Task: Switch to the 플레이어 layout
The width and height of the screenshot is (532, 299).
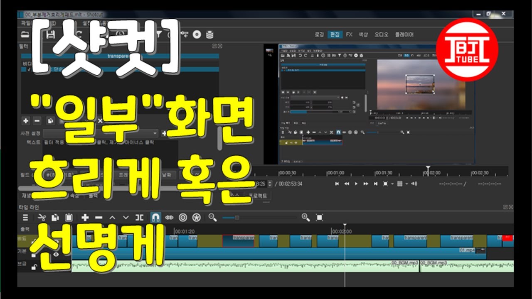Action: pyautogui.click(x=404, y=34)
